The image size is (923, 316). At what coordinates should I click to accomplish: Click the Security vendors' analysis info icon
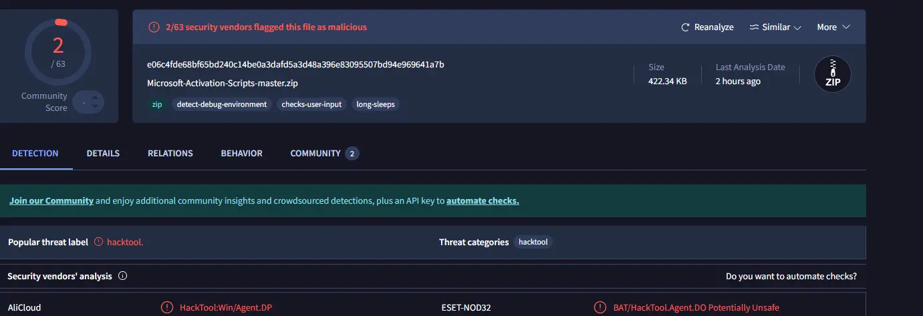pyautogui.click(x=123, y=276)
